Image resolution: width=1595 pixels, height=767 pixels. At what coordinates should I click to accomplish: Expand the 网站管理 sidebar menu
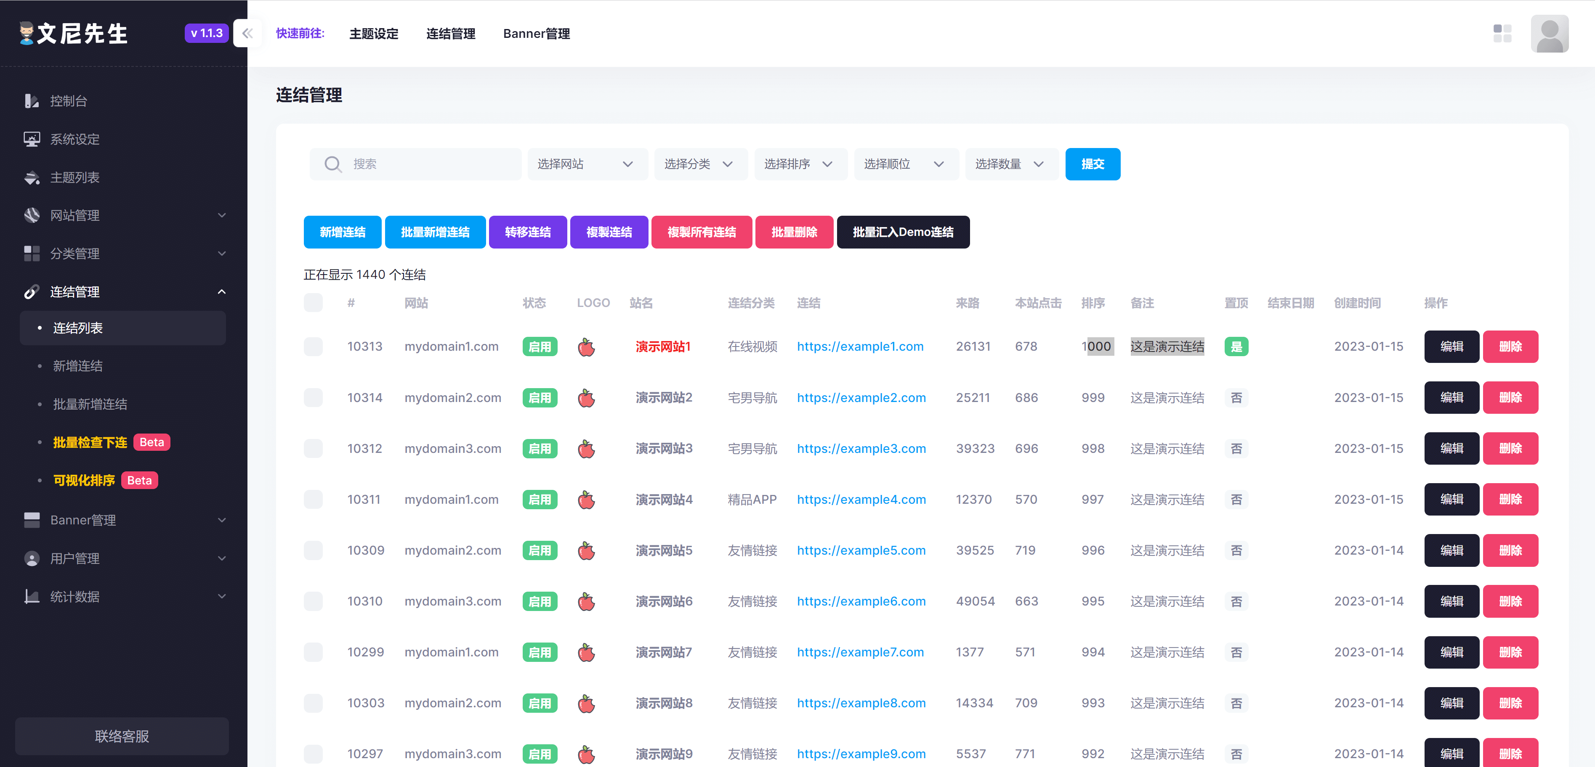pyautogui.click(x=124, y=215)
